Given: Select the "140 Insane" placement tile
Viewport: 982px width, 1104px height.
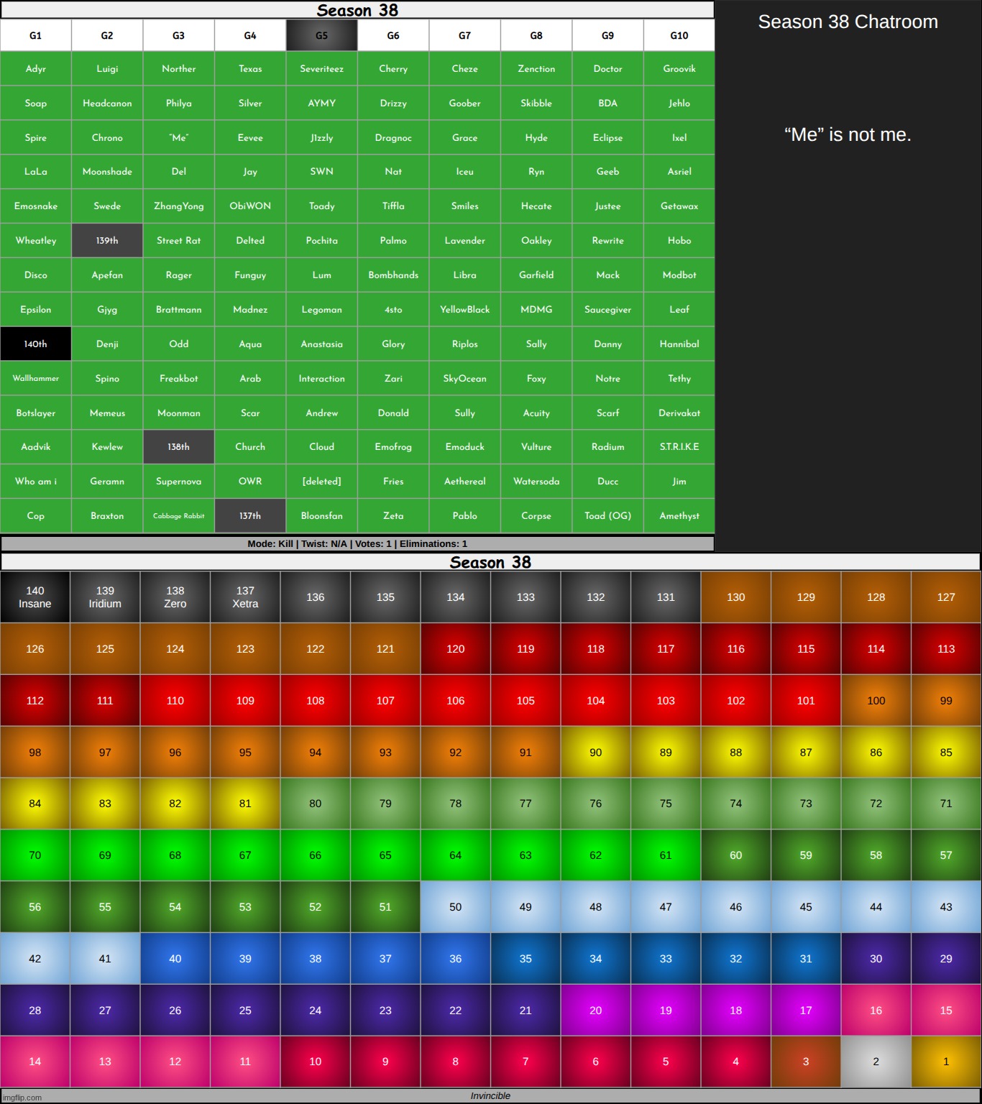Looking at the screenshot, I should (x=35, y=597).
